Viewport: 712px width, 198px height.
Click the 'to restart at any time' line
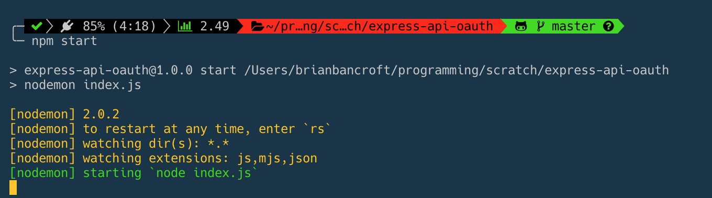(171, 128)
